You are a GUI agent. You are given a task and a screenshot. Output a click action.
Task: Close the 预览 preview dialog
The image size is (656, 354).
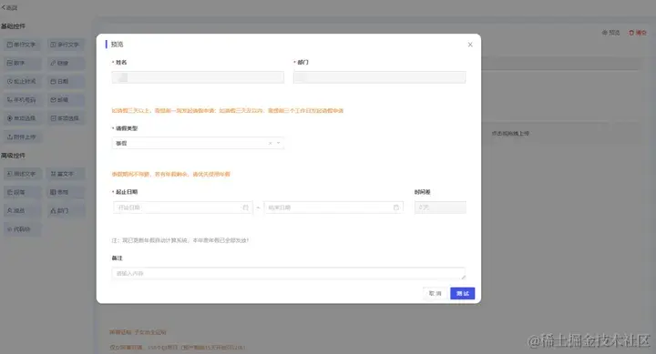470,45
